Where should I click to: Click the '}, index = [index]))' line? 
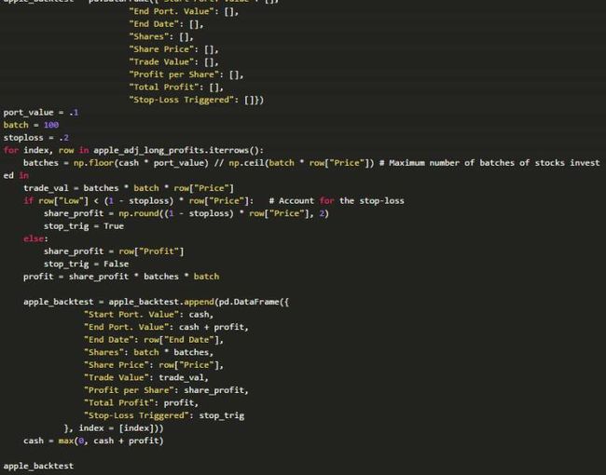tap(114, 428)
